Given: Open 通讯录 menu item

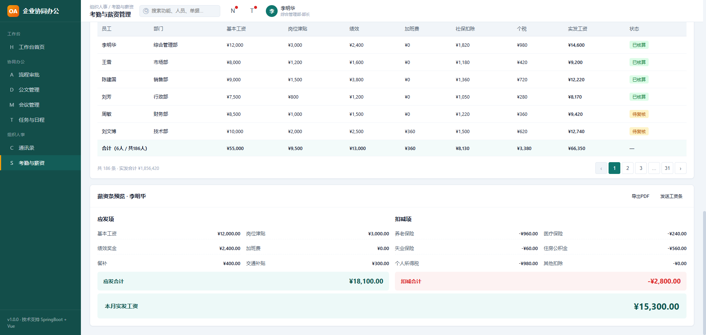Looking at the screenshot, I should [40, 148].
